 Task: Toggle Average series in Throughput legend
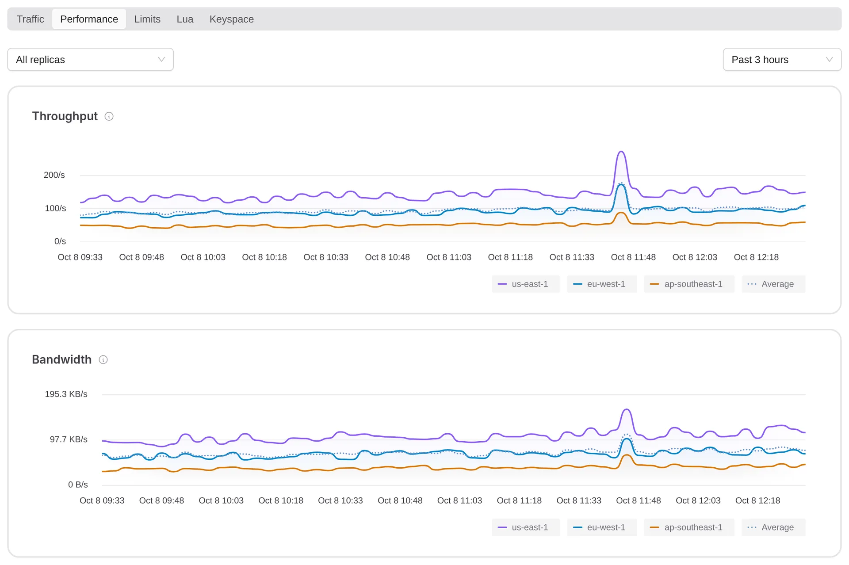point(773,284)
